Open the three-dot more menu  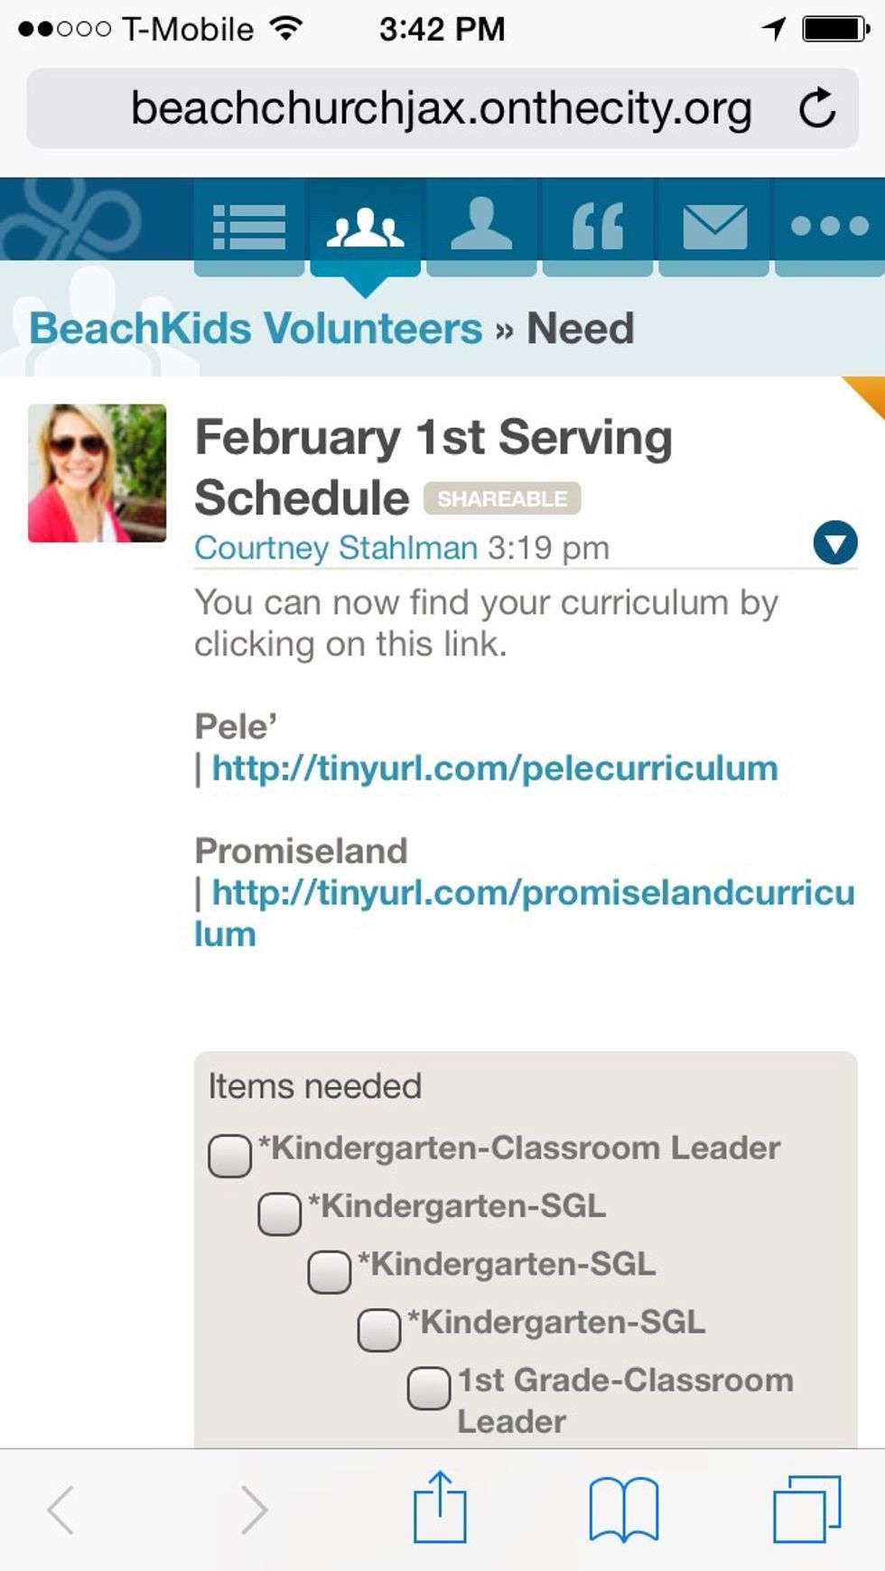[829, 226]
